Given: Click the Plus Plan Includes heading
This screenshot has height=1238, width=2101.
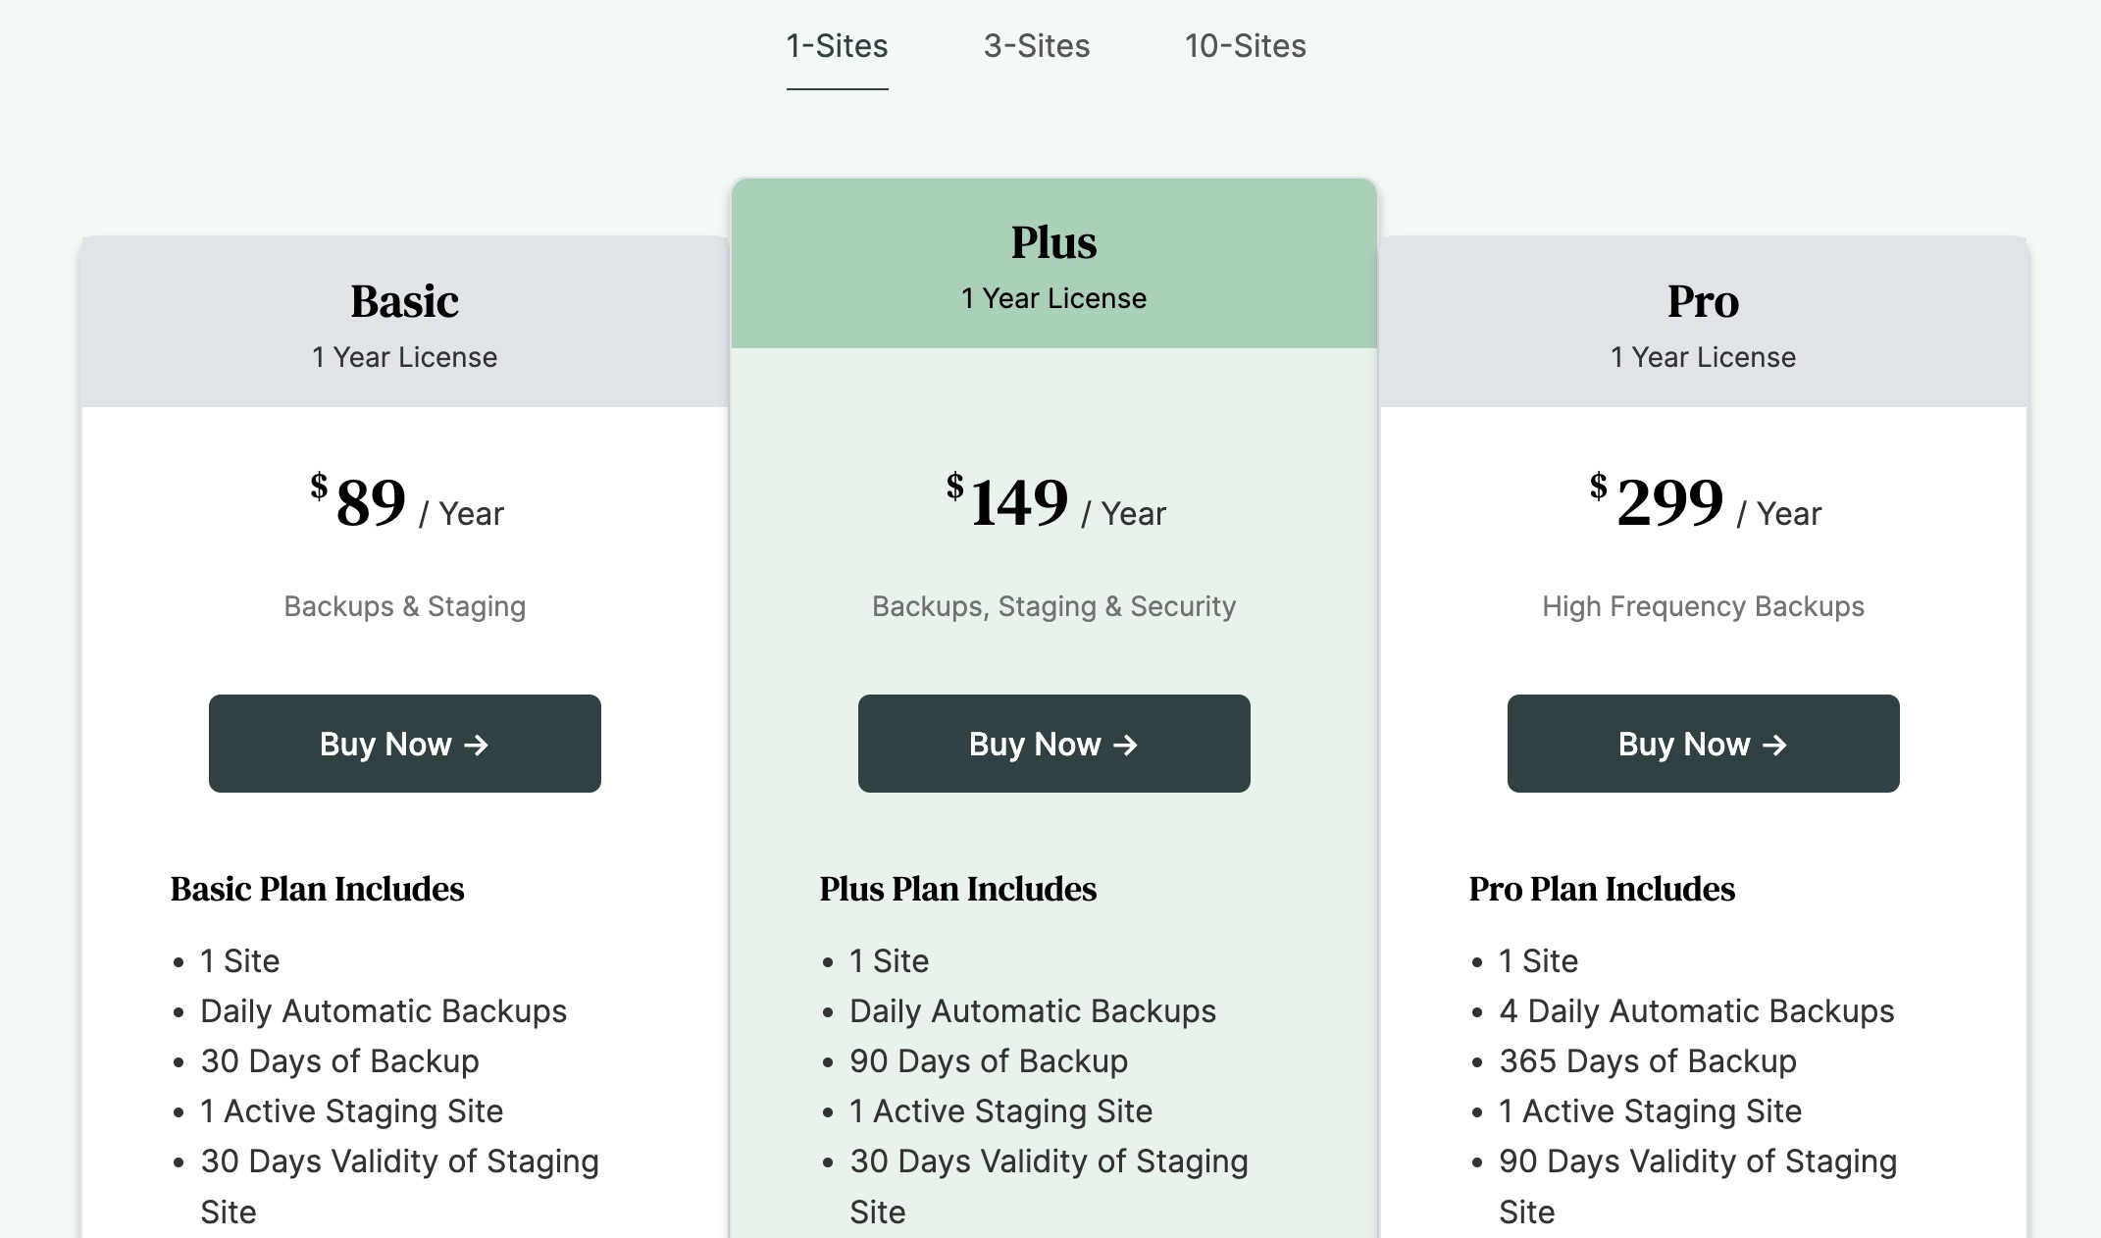Looking at the screenshot, I should [958, 889].
